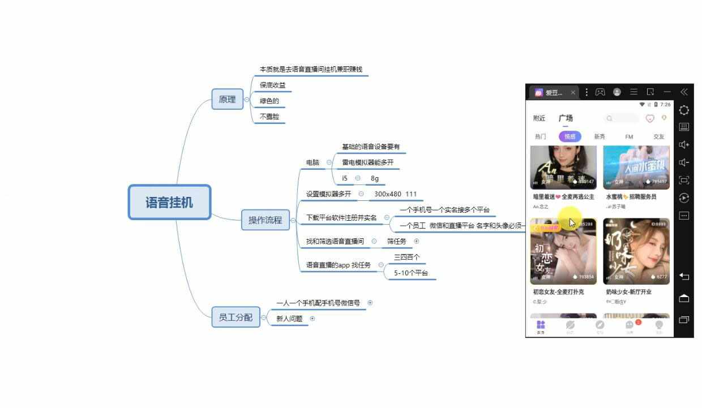Switch to the 广场 tab in app
Screen dimensions: 702x408
[x=566, y=118]
